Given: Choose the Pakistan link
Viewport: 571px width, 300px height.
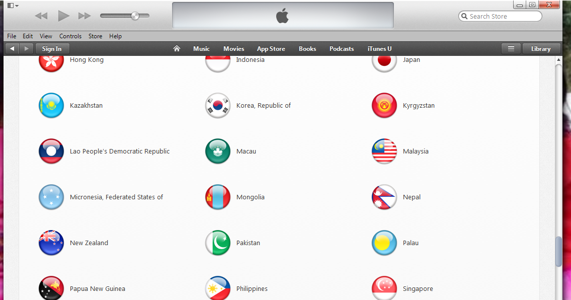Looking at the screenshot, I should click(x=248, y=243).
